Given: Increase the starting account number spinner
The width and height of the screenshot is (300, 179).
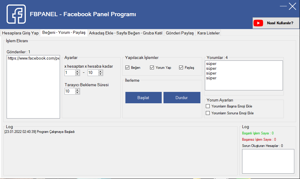Looking at the screenshot, I should click(77, 71).
